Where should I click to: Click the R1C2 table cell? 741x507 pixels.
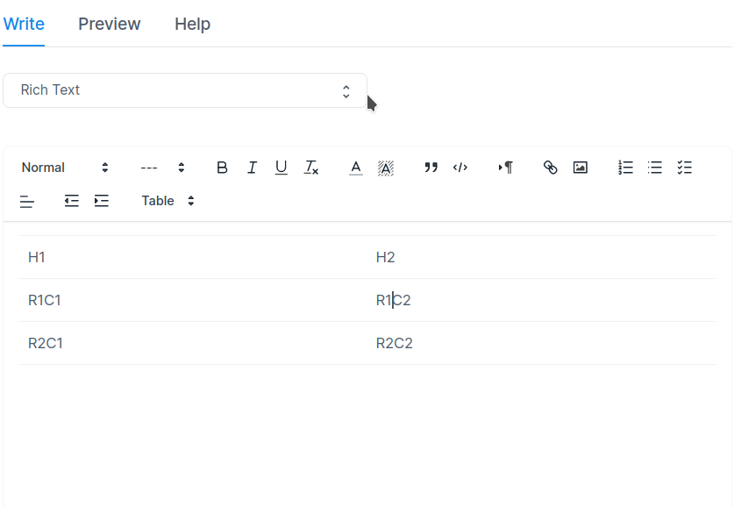(x=542, y=301)
